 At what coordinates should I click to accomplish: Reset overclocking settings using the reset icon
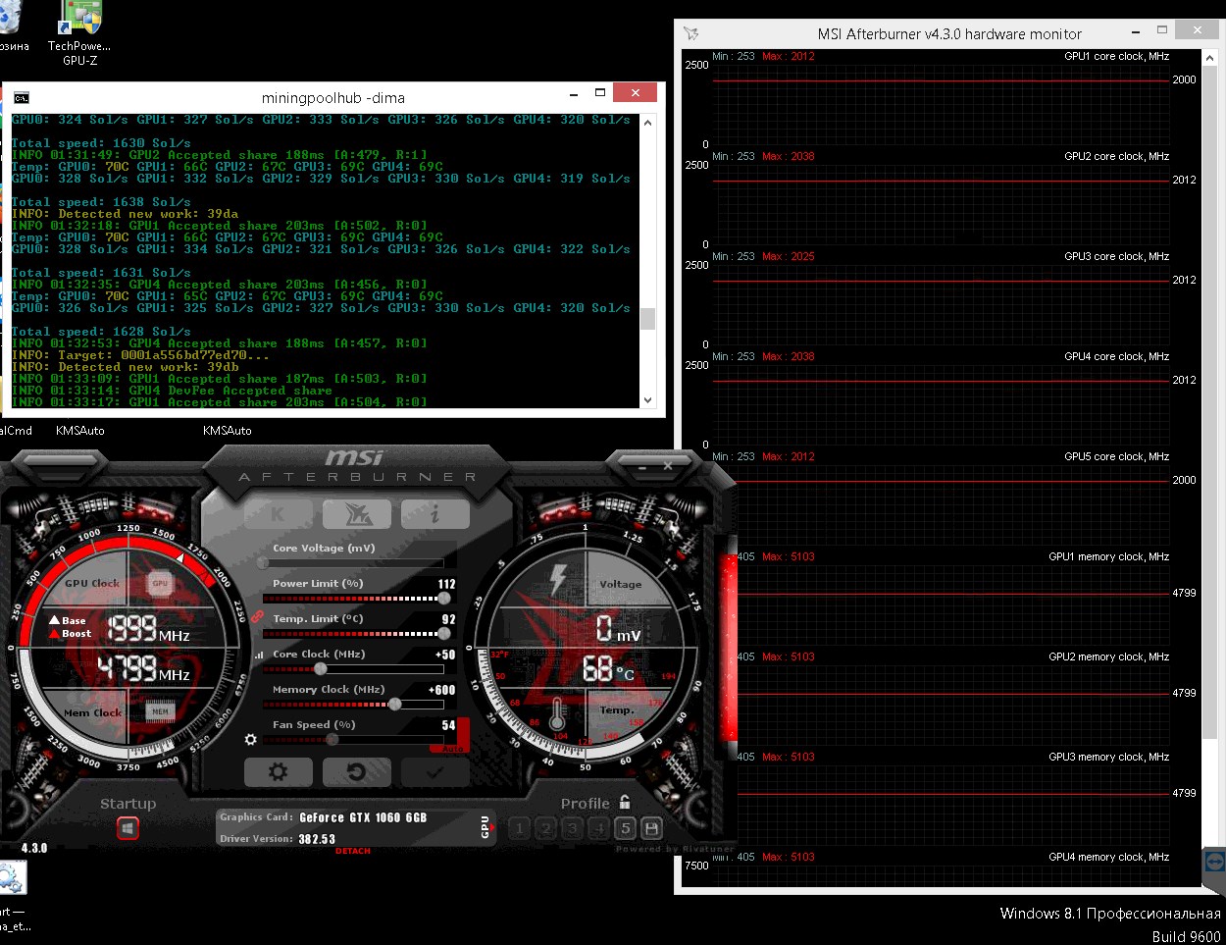[356, 771]
